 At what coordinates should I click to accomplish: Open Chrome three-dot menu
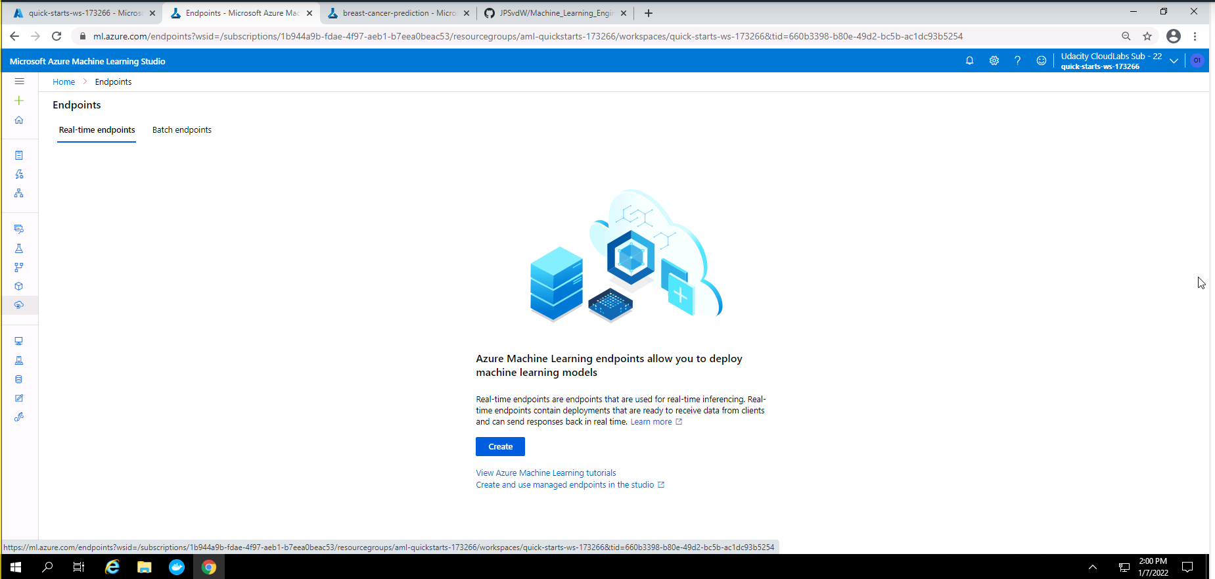[x=1195, y=36]
